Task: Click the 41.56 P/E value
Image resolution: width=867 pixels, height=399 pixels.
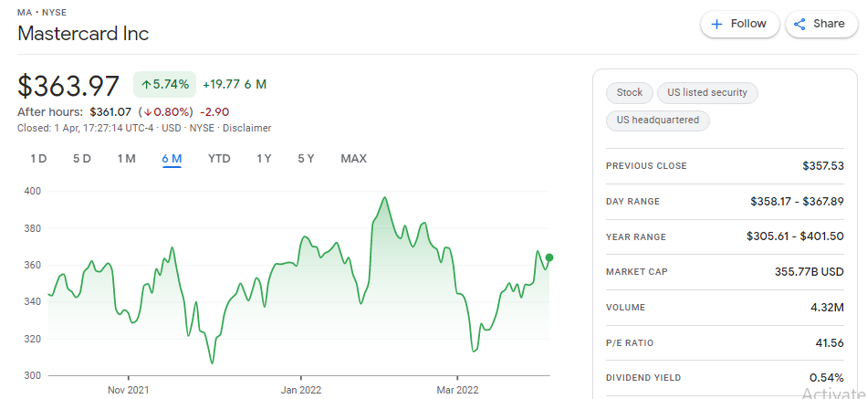Action: click(830, 343)
